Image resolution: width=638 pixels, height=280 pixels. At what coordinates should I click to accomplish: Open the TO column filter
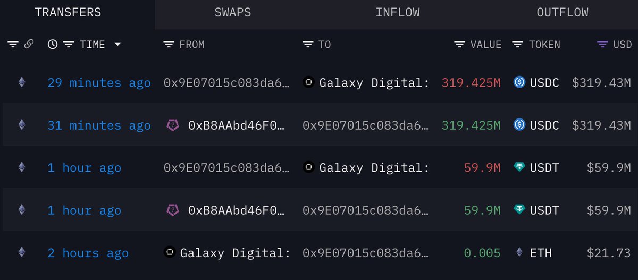pos(308,45)
